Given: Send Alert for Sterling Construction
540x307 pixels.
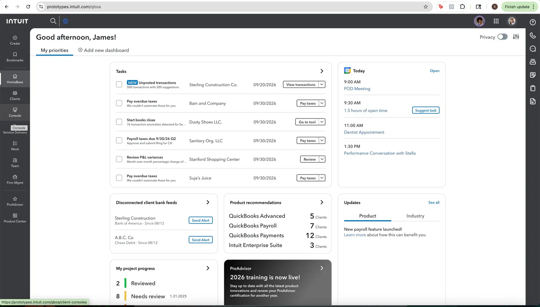Looking at the screenshot, I should [x=201, y=220].
